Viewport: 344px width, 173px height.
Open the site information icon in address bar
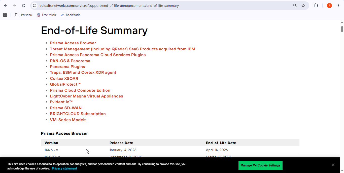click(x=35, y=6)
